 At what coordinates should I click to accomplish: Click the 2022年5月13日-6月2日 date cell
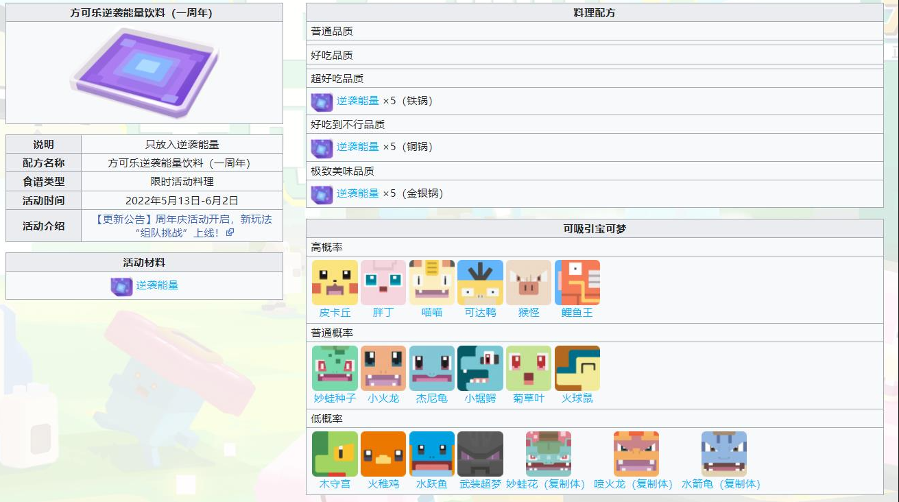click(182, 200)
